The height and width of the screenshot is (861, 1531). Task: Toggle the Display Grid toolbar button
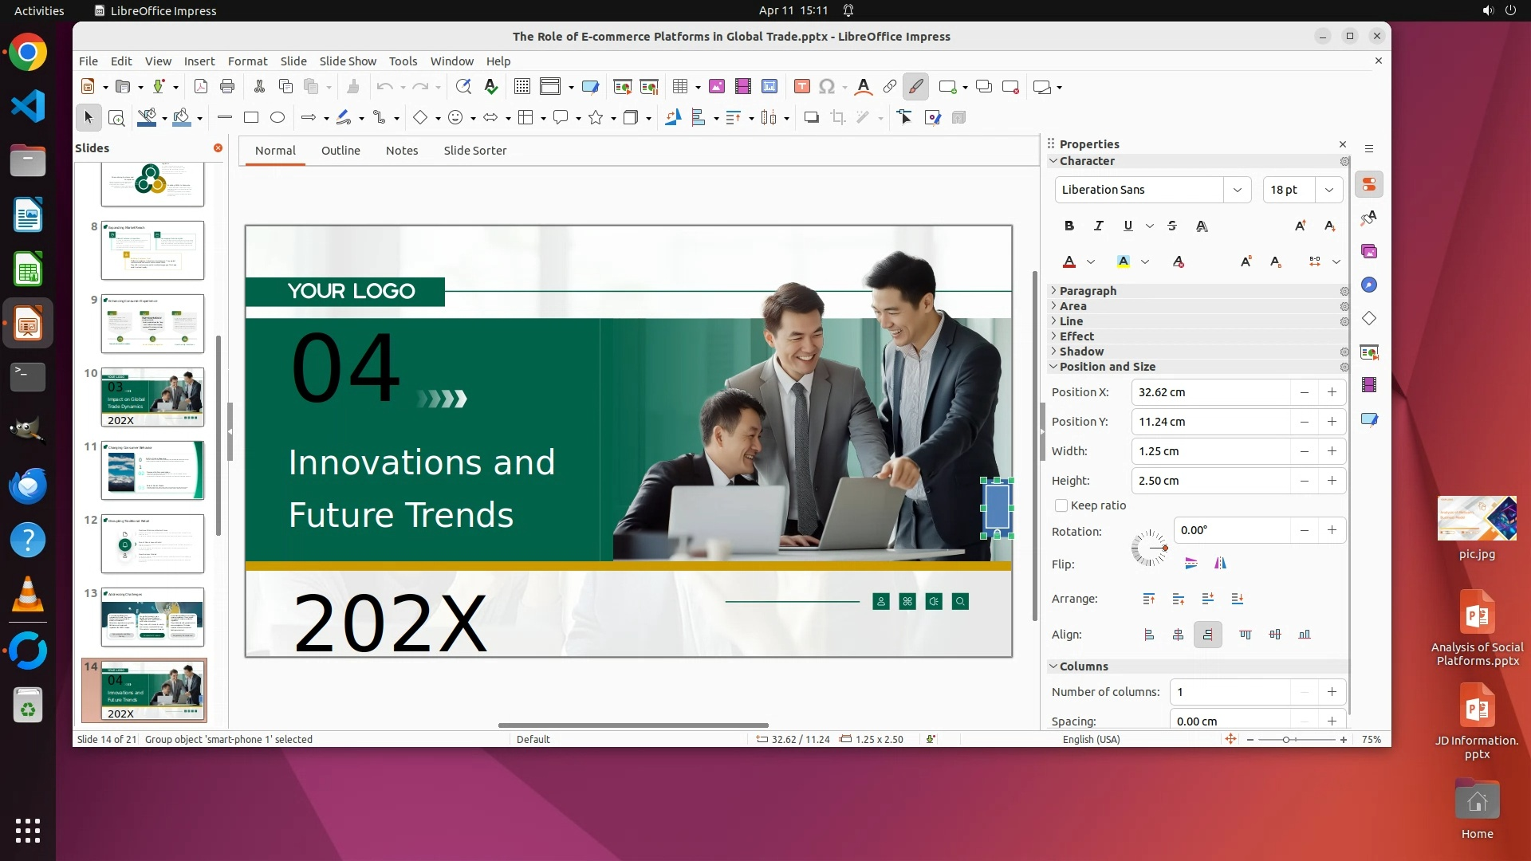coord(522,87)
